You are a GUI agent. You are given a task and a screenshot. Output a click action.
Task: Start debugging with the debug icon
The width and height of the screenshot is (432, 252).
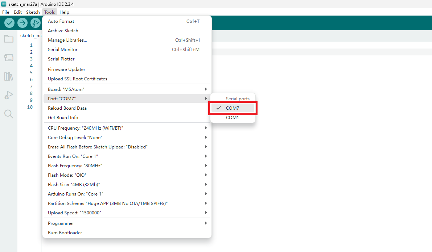36,23
